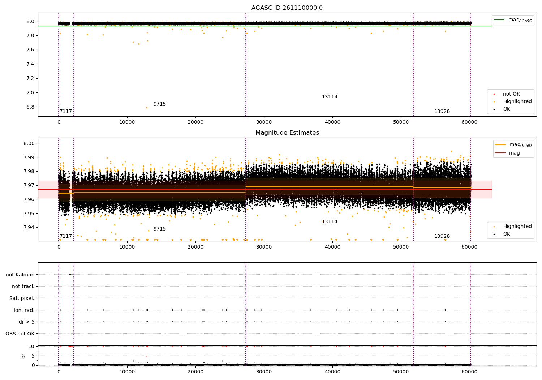Click the lone orange outlier left of top-plot 9715 label
This screenshot has height=380, width=542.
pos(147,107)
